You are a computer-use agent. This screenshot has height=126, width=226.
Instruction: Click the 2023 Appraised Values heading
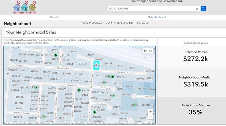(196, 43)
